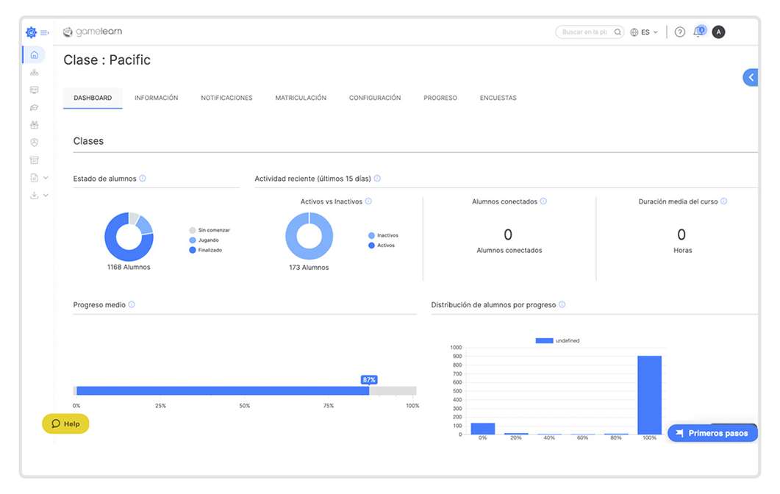Click info icon beside Alumnos conectados

click(543, 201)
